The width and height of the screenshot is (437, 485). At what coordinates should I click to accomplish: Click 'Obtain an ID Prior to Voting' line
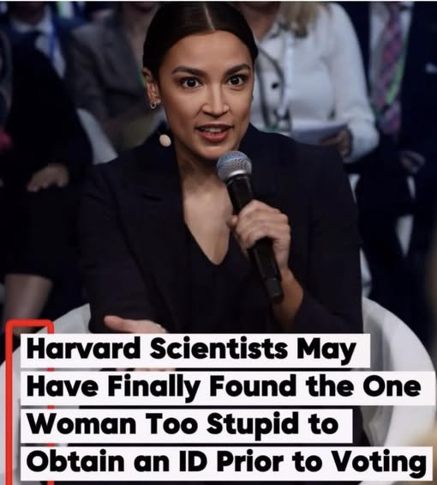(226, 462)
